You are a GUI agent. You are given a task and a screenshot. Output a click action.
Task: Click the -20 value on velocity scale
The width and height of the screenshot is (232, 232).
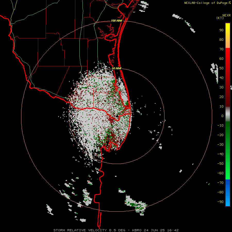pos(220,135)
